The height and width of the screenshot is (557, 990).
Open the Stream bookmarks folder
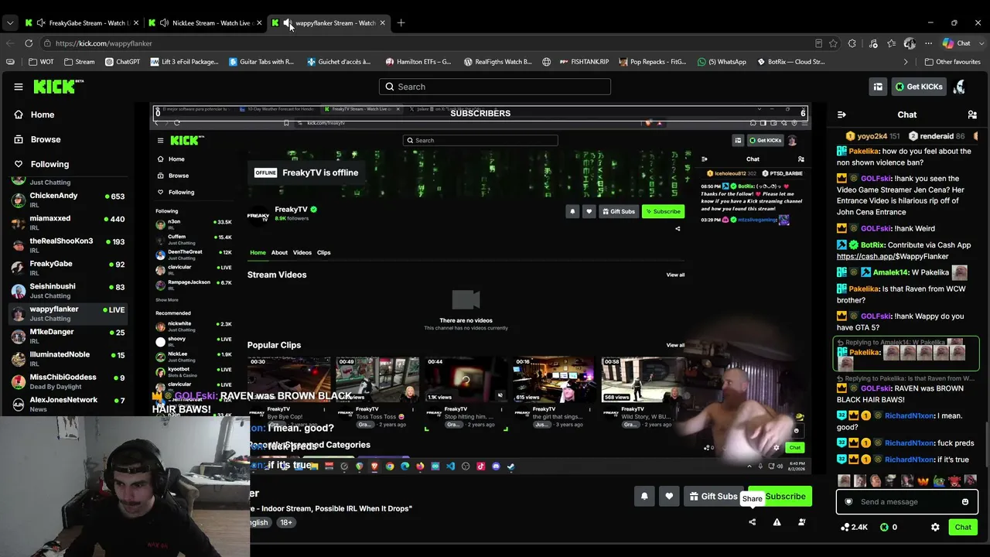[80, 62]
